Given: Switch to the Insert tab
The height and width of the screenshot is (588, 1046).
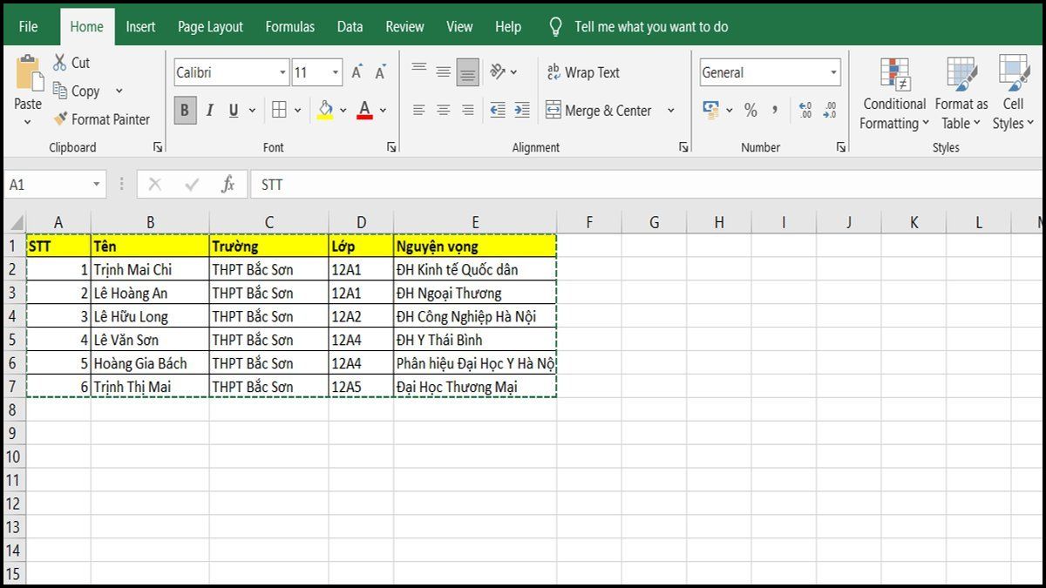Looking at the screenshot, I should point(140,26).
